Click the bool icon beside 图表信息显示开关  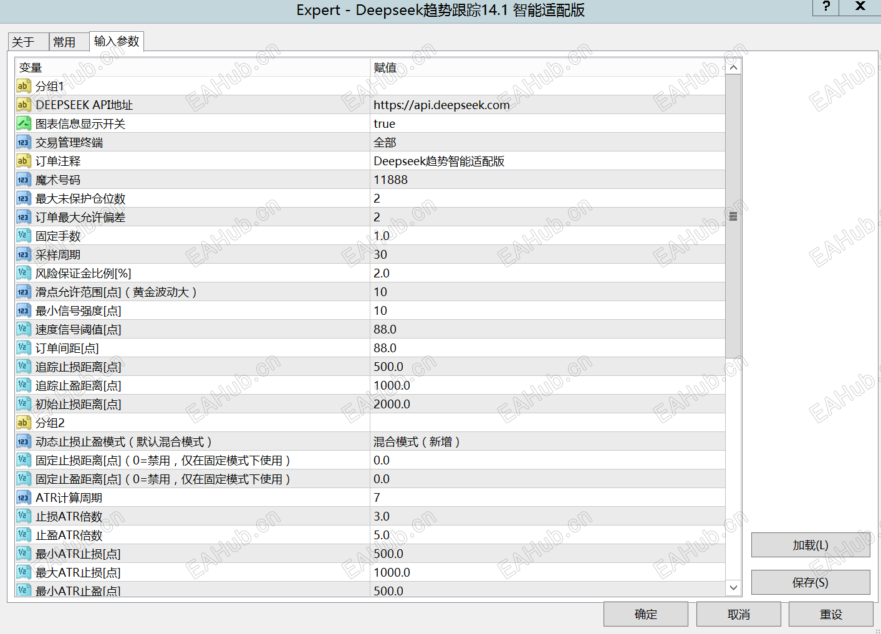pos(23,123)
